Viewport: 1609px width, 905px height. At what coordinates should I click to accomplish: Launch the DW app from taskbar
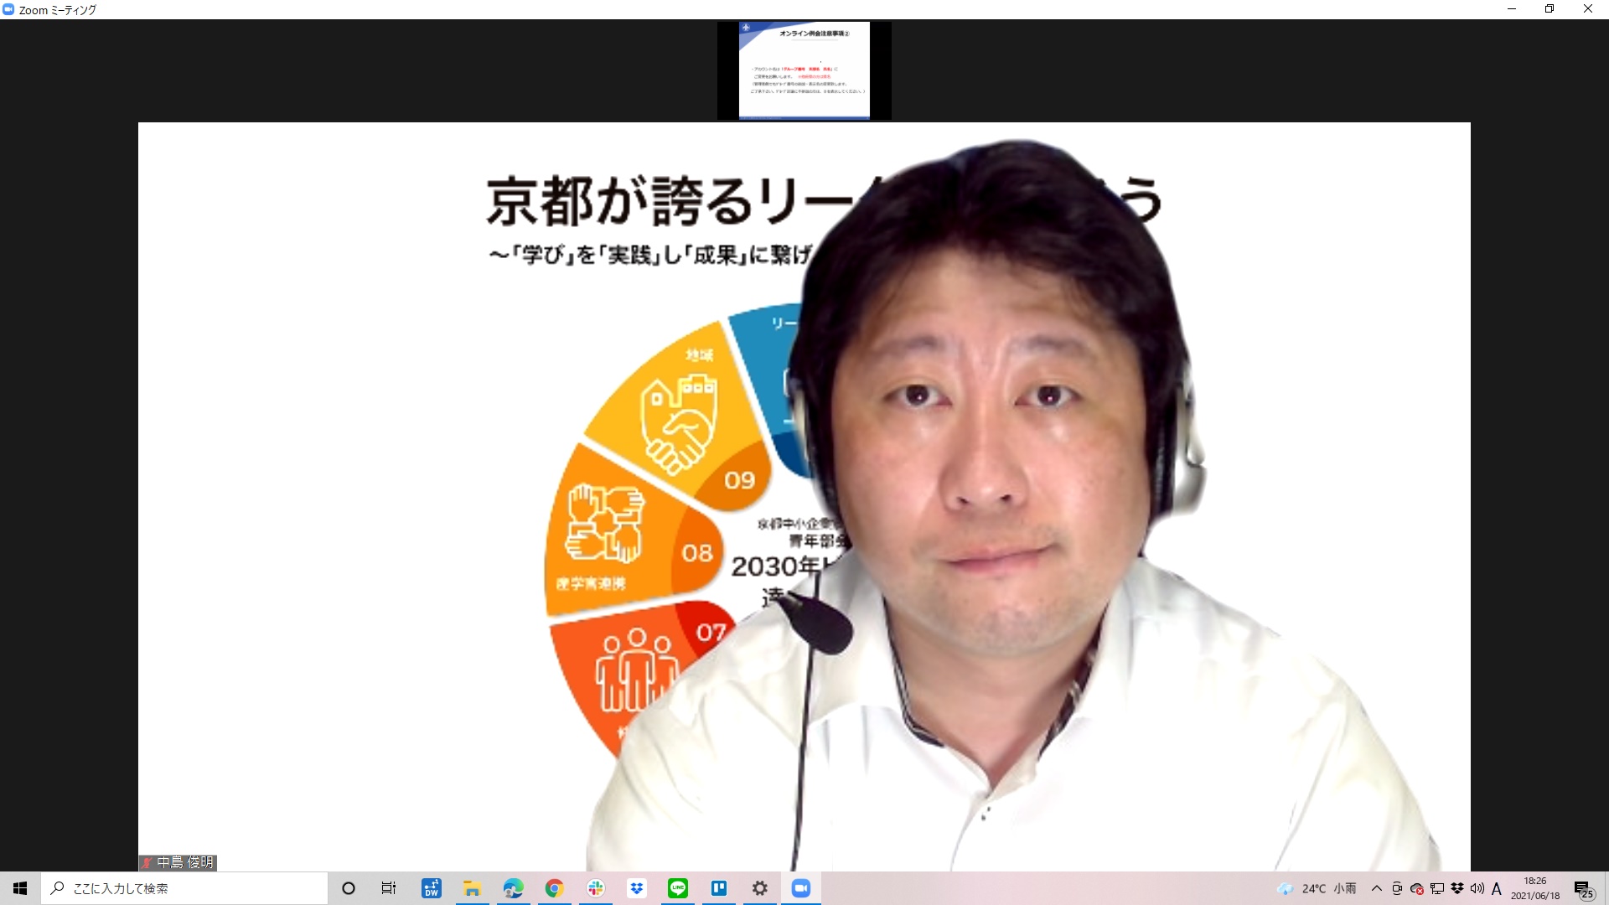tap(431, 888)
